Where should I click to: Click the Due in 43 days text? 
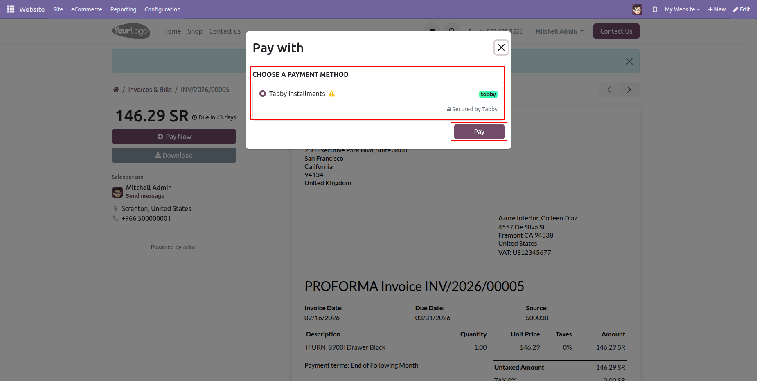tap(214, 117)
